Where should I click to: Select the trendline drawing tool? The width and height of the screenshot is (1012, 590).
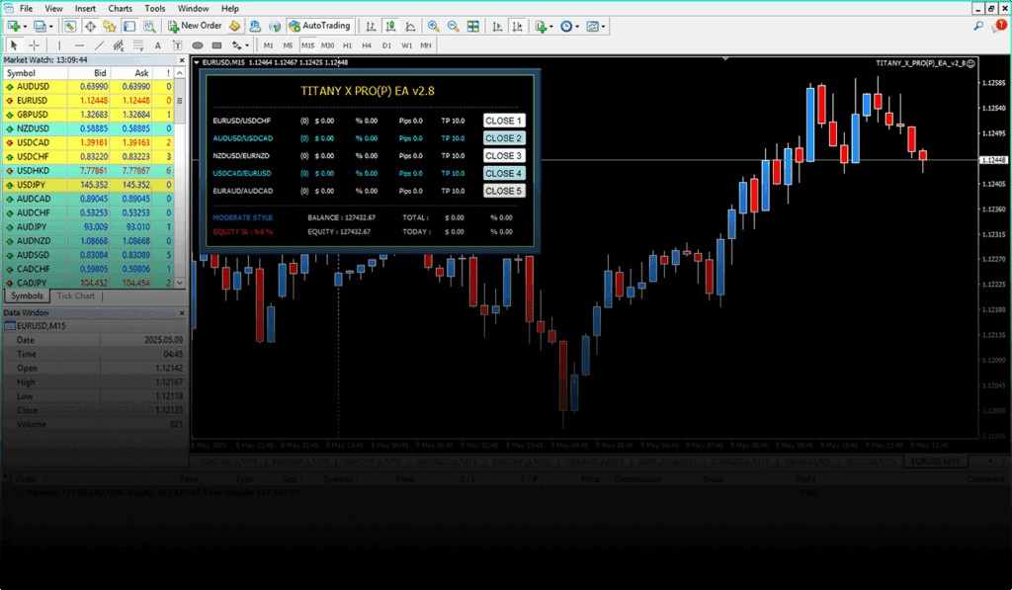99,45
